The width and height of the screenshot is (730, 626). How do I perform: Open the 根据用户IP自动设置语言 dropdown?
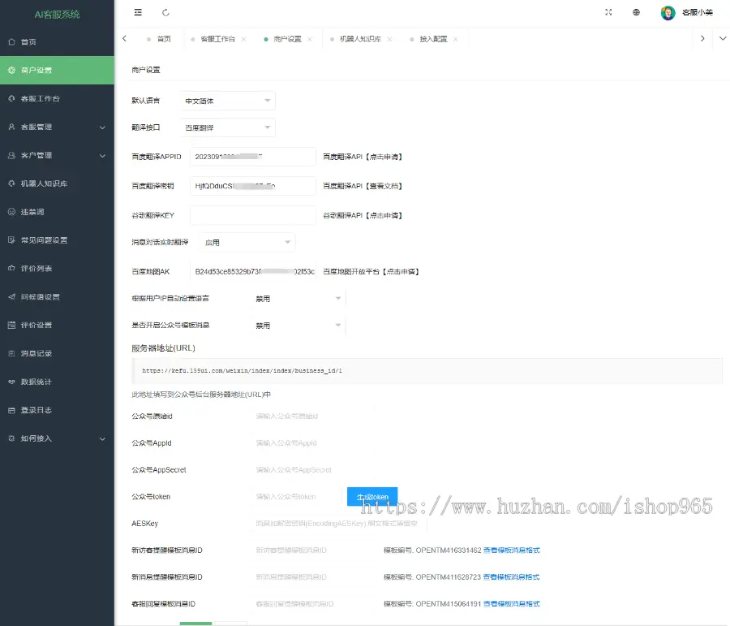click(298, 298)
